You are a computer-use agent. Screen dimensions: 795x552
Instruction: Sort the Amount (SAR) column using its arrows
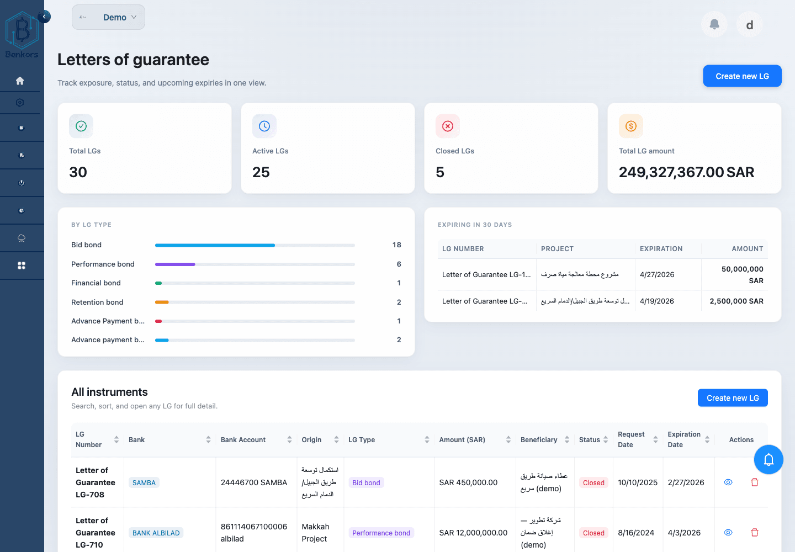pyautogui.click(x=508, y=439)
